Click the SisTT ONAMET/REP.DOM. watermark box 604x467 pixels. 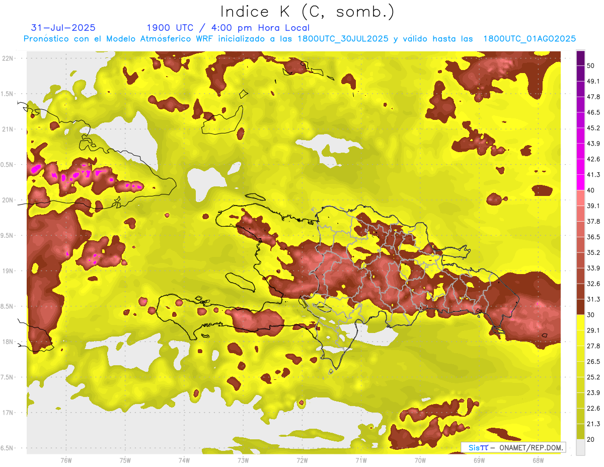(x=513, y=447)
